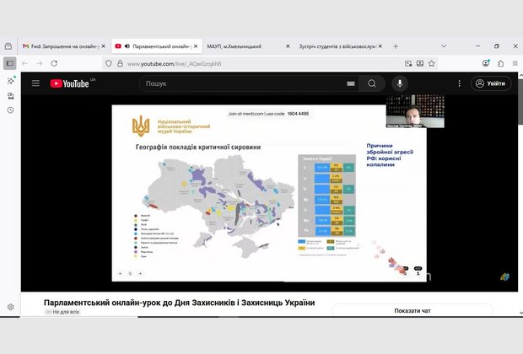Switch to the МАУП, м.Хмельницький tab
The height and width of the screenshot is (354, 523).
236,46
